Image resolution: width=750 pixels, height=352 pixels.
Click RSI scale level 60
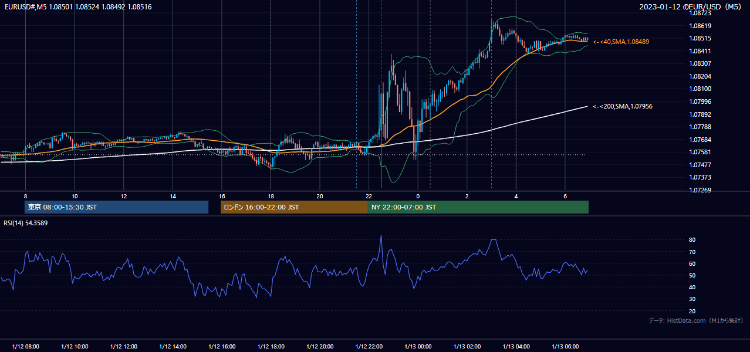click(x=692, y=263)
